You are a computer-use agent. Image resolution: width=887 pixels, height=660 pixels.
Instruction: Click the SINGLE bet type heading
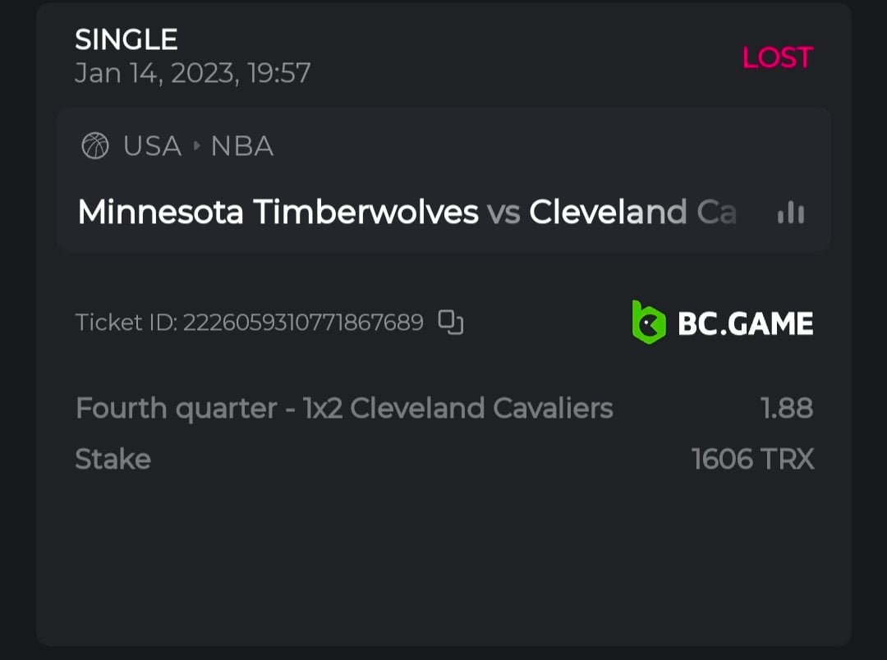(x=126, y=39)
